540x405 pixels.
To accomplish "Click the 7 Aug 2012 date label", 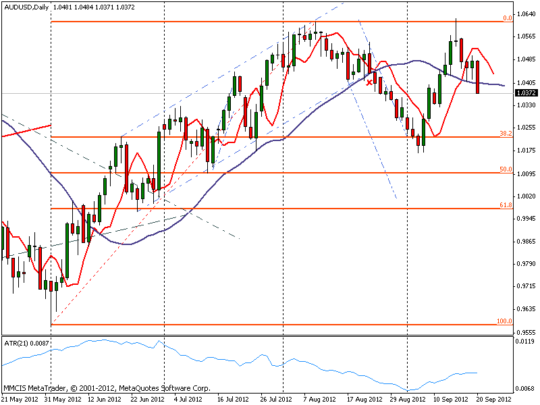I will (x=319, y=400).
